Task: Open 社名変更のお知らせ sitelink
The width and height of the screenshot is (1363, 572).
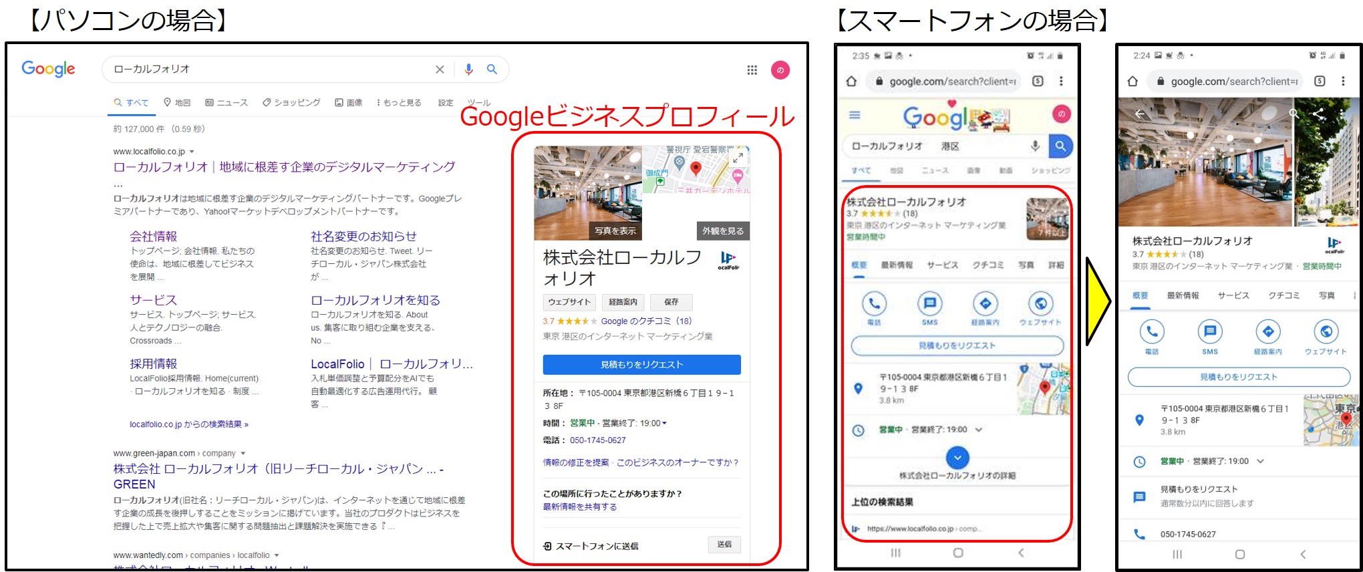Action: pyautogui.click(x=363, y=237)
